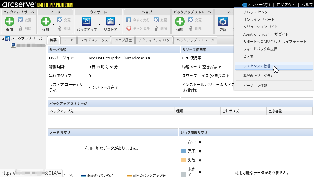
Task: Select バージョン情報 in the help menu
Action: 255,86
